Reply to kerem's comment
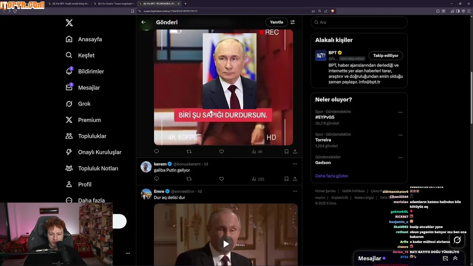The width and height of the screenshot is (473, 266). [156, 179]
